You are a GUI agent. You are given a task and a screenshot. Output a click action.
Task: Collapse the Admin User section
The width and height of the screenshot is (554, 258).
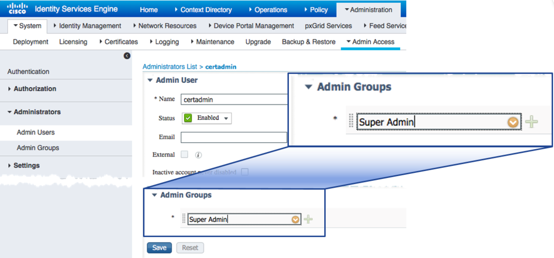(x=149, y=80)
